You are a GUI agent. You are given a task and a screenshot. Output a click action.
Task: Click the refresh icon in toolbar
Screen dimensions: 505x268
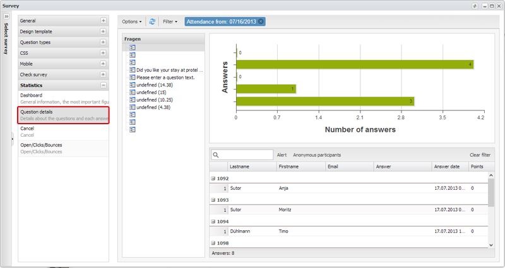[152, 21]
